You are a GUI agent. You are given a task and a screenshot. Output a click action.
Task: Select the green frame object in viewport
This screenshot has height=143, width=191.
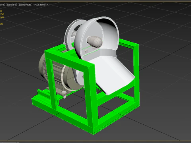[92, 95]
